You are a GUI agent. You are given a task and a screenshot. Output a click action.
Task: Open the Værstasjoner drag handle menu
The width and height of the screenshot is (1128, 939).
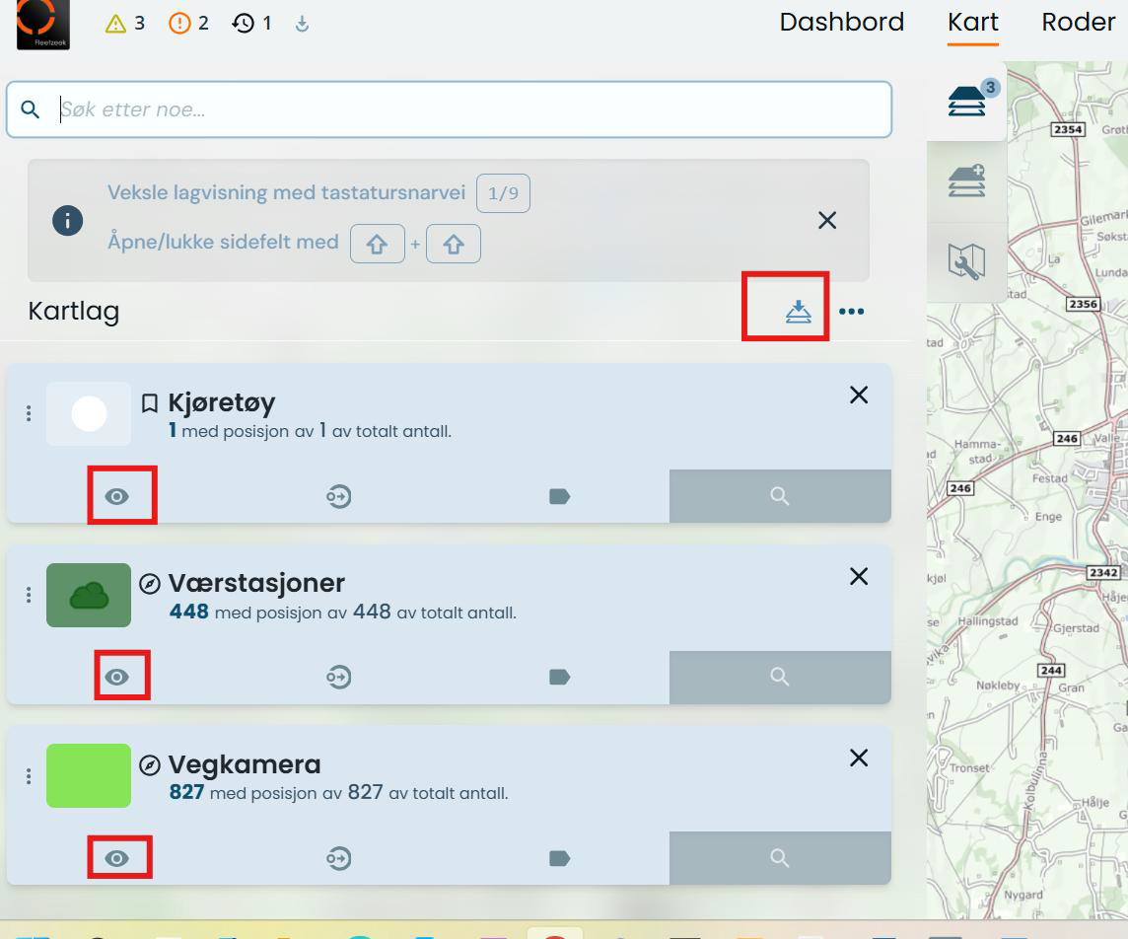pyautogui.click(x=29, y=595)
